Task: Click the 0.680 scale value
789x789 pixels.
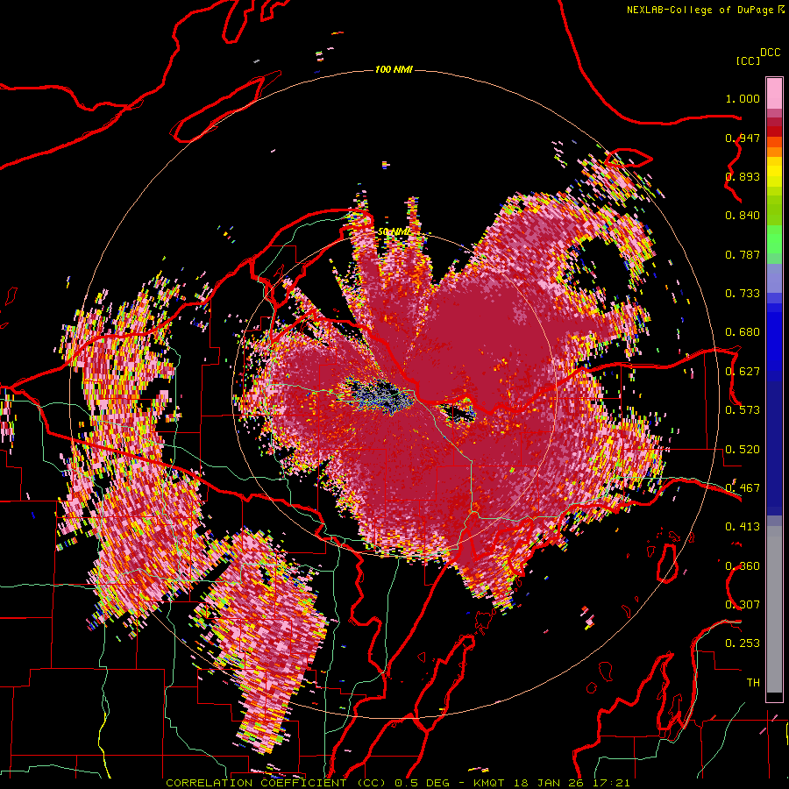Action: tap(743, 332)
